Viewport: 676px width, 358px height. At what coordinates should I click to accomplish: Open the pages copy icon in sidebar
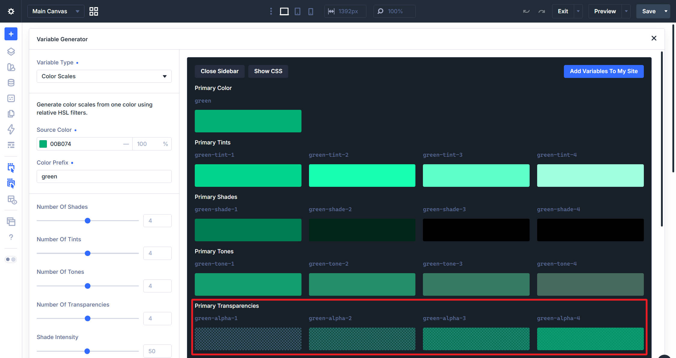(11, 114)
